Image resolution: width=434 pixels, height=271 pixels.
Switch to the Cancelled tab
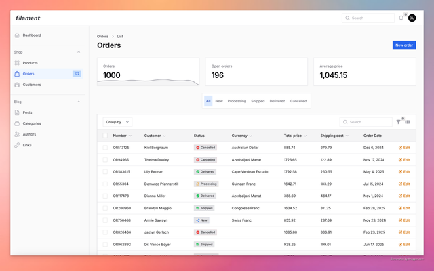pyautogui.click(x=298, y=101)
